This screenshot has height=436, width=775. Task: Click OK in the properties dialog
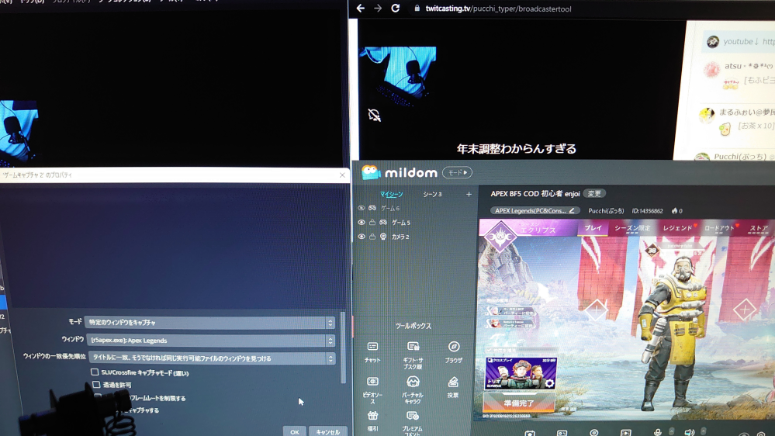pos(294,431)
